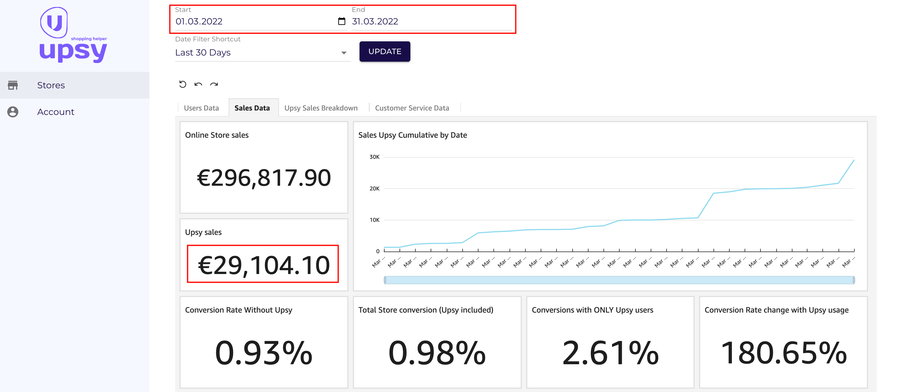Redo the dashboard change

pos(214,84)
